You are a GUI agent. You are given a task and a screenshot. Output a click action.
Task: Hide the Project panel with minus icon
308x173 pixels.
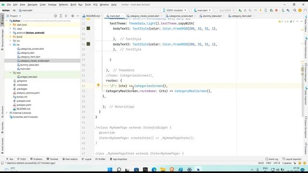(78, 16)
